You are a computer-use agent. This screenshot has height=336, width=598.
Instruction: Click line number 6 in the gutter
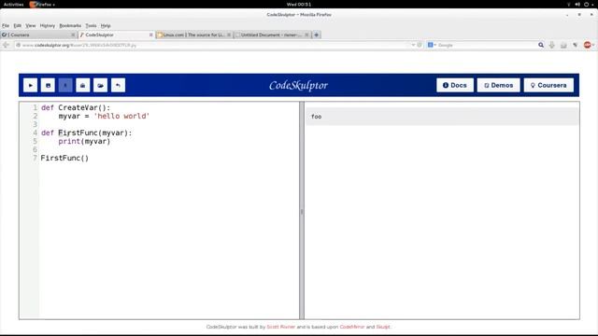(x=36, y=149)
